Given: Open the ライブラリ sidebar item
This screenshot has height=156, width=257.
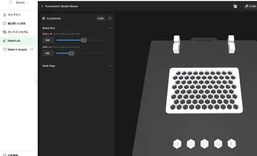Looking at the screenshot, I should (x=19, y=15).
